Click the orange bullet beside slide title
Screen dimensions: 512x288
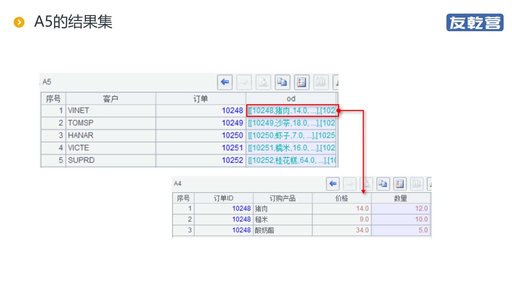(19, 22)
